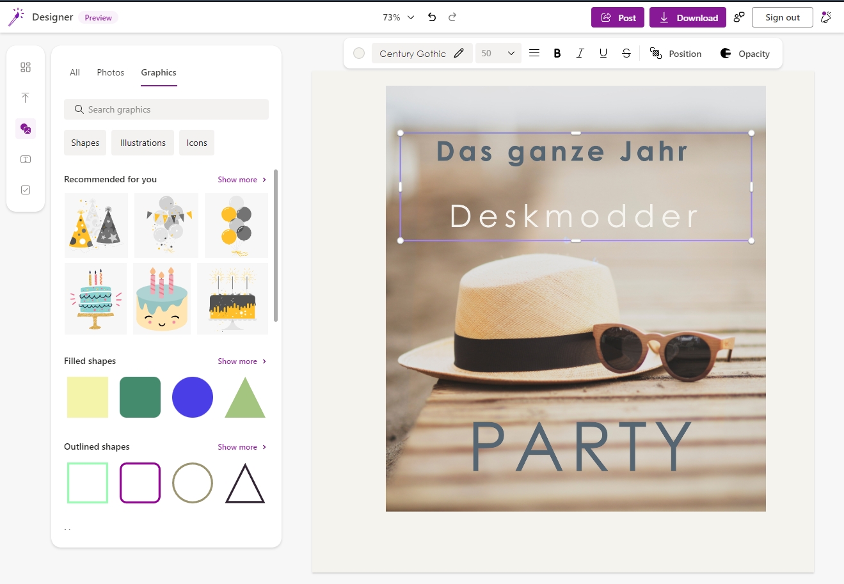
Task: Add the blue filled circle shape
Action: (x=193, y=397)
